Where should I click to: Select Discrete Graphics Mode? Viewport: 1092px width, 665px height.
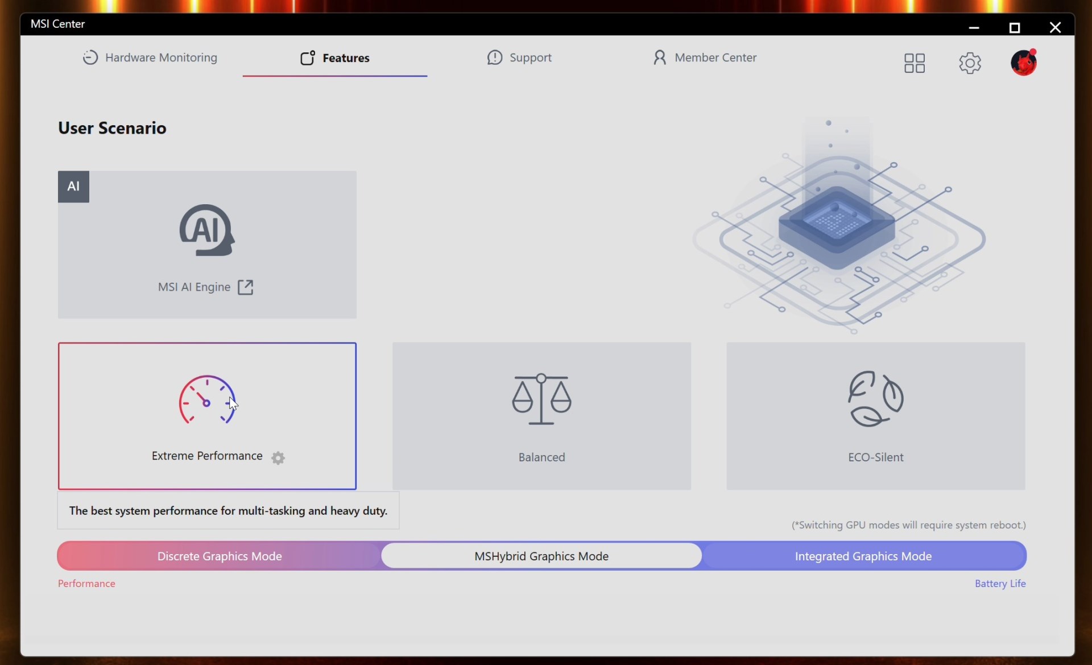coord(220,556)
